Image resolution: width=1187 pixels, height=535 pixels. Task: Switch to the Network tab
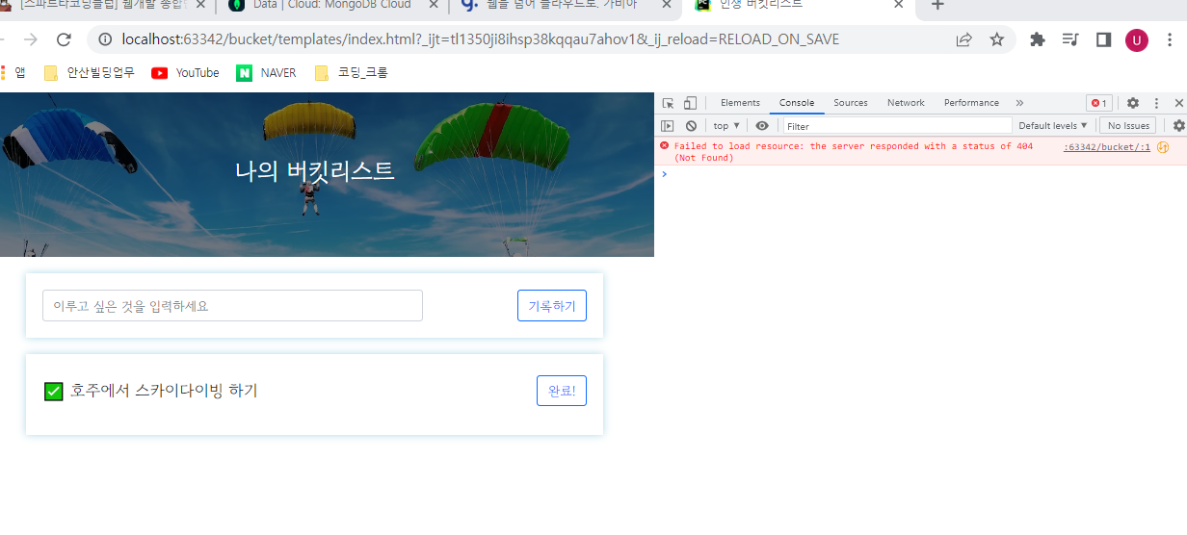click(906, 103)
